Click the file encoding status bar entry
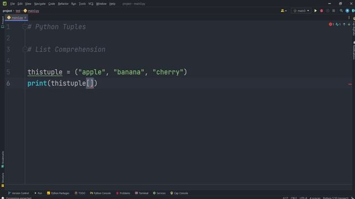The image size is (355, 199). coord(303,198)
